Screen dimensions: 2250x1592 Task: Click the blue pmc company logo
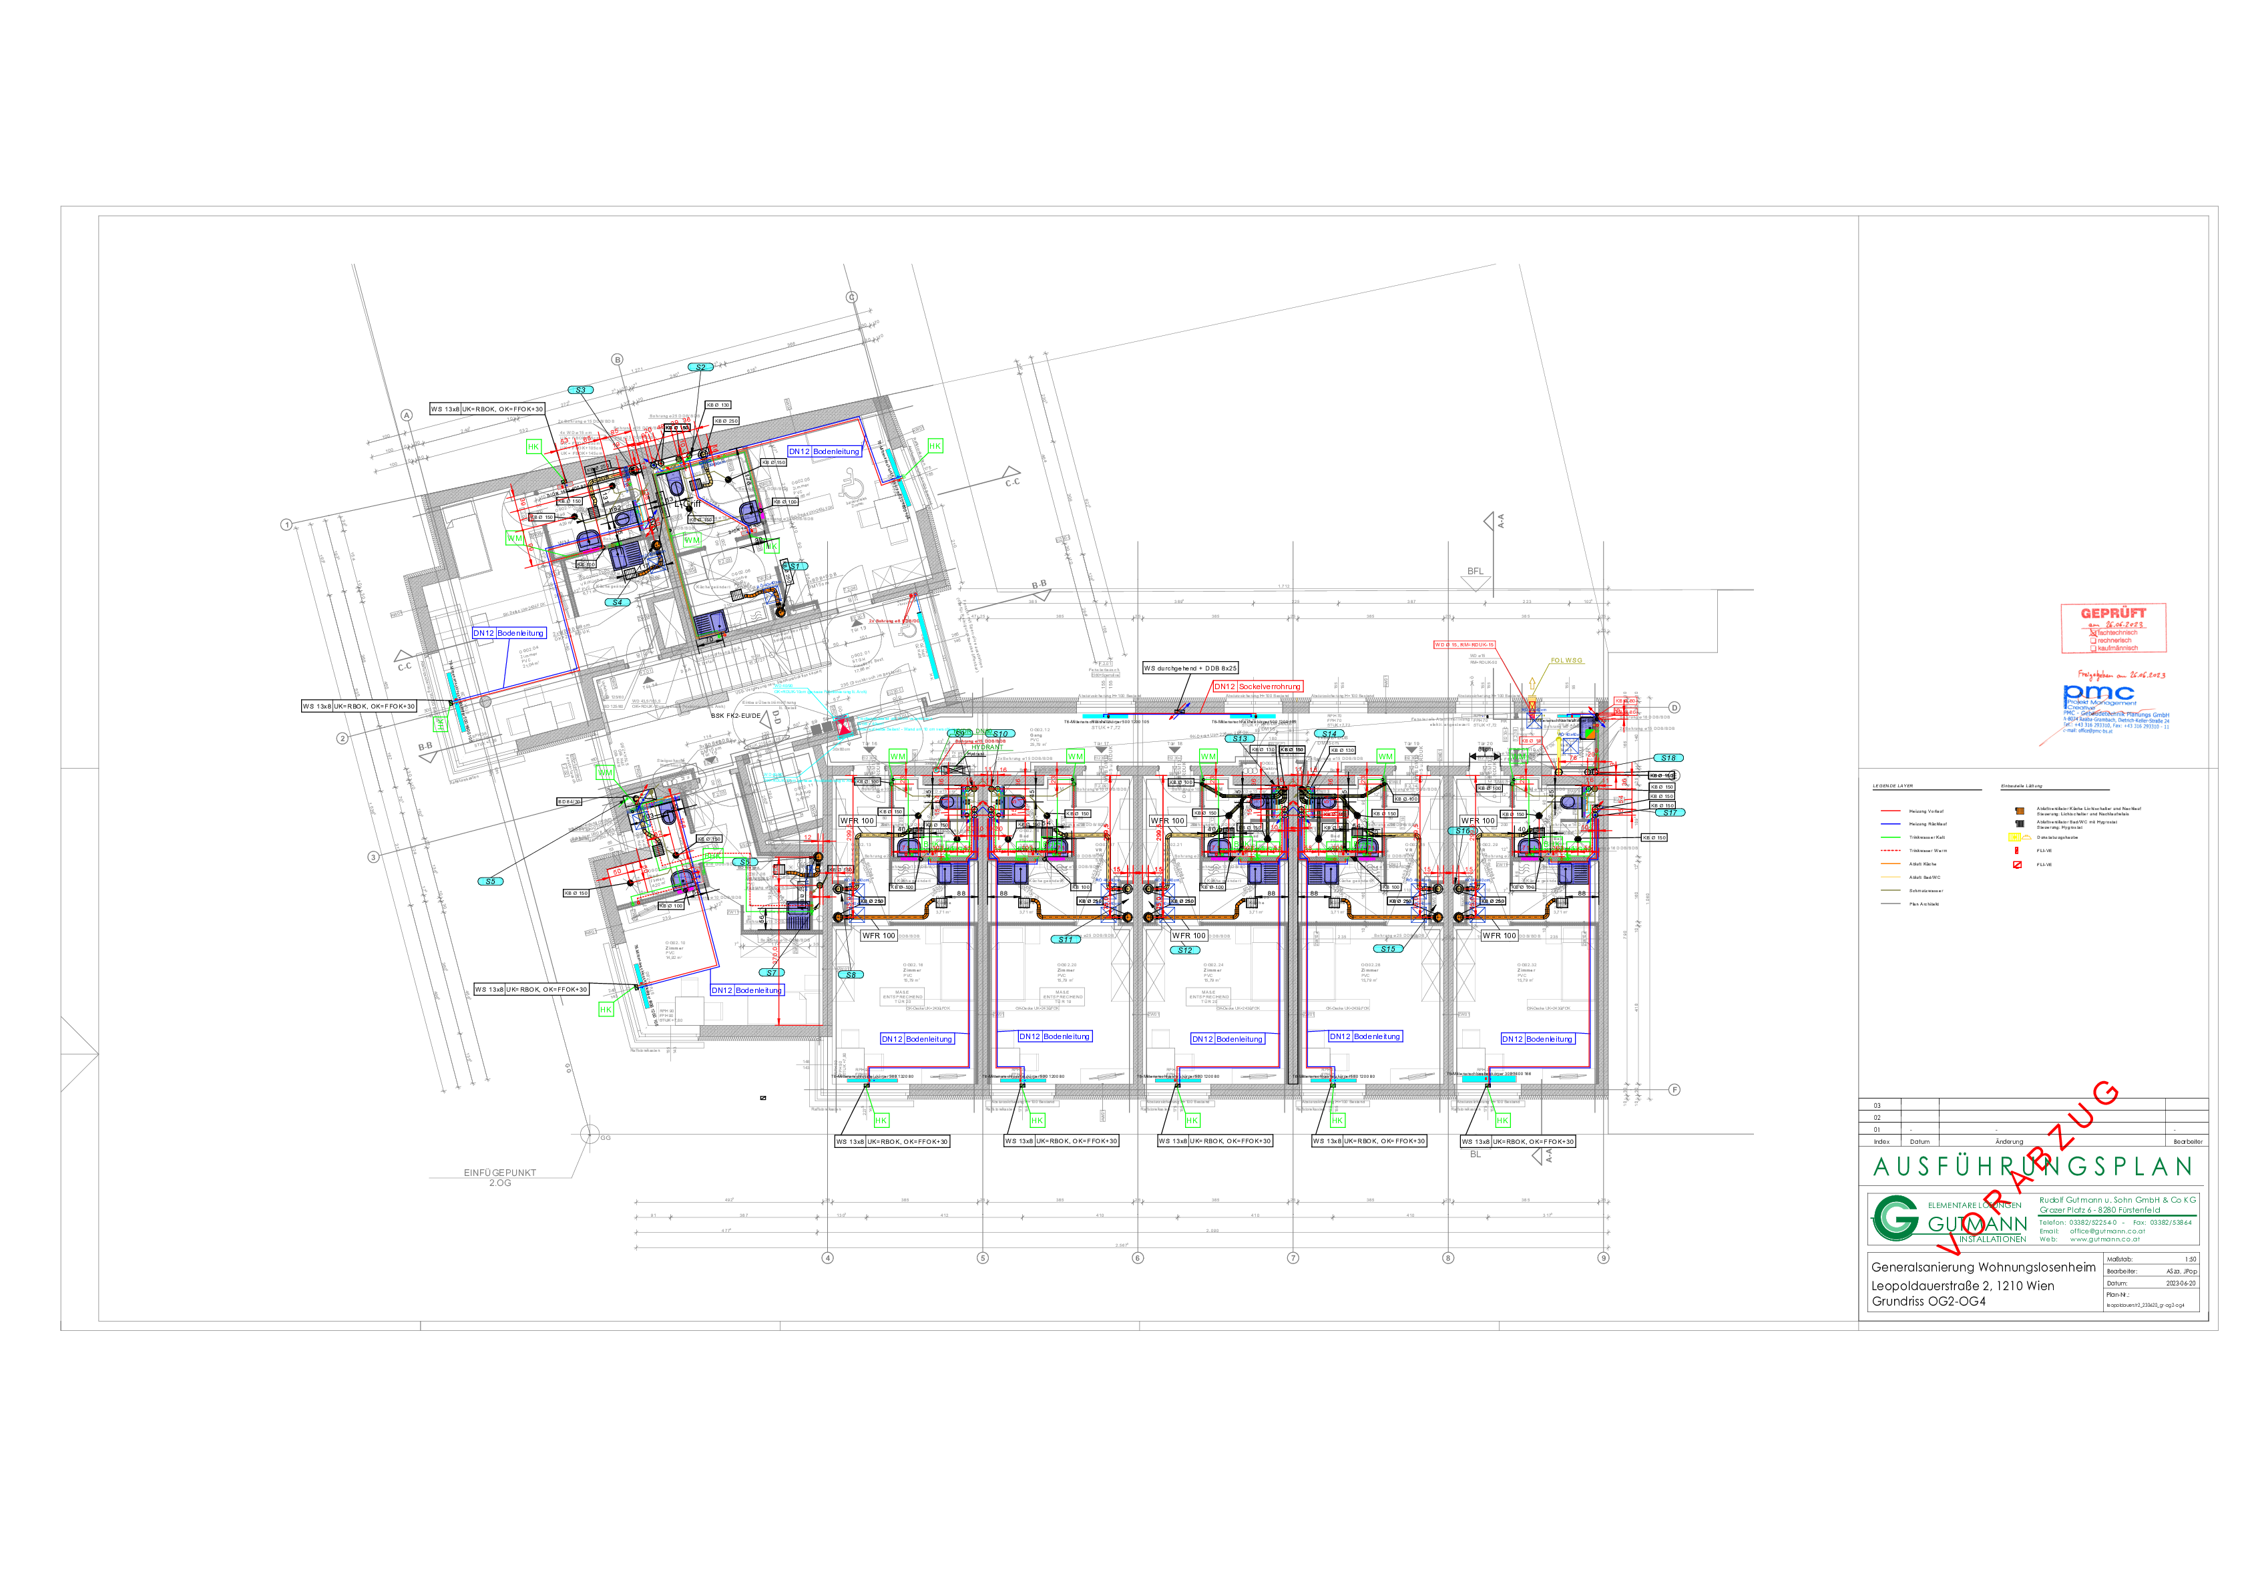coord(2098,692)
